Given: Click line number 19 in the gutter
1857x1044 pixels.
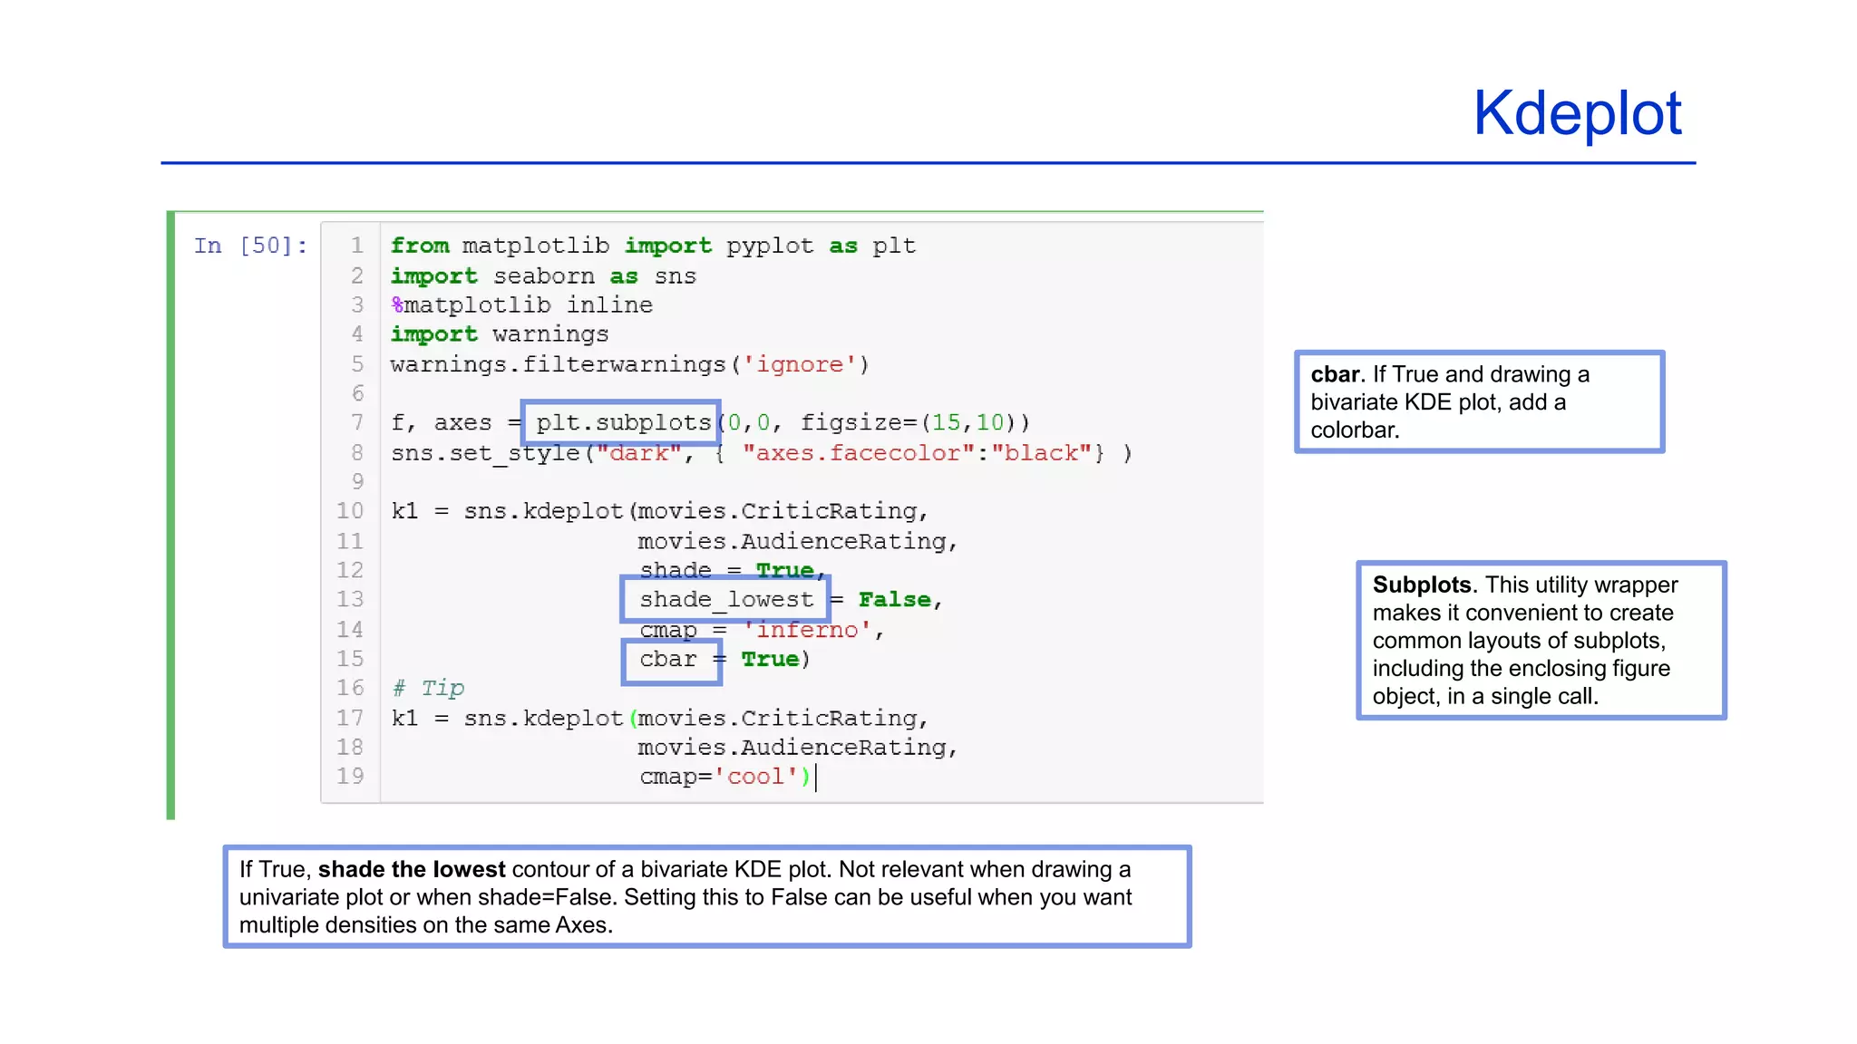Looking at the screenshot, I should coord(350,776).
